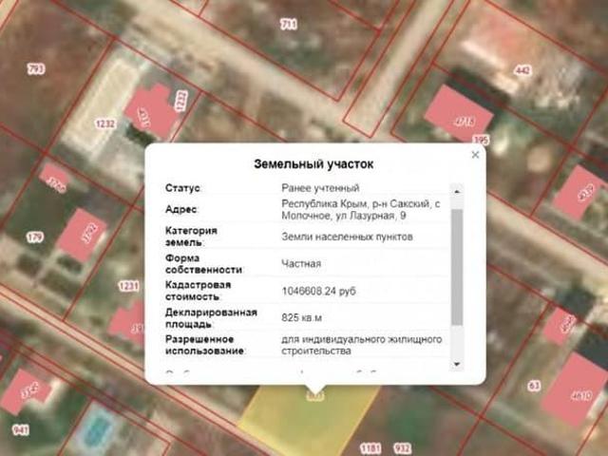Screen dimensions: 608x456
Task: Click parcel label 195 on the map
Action: click(x=481, y=140)
